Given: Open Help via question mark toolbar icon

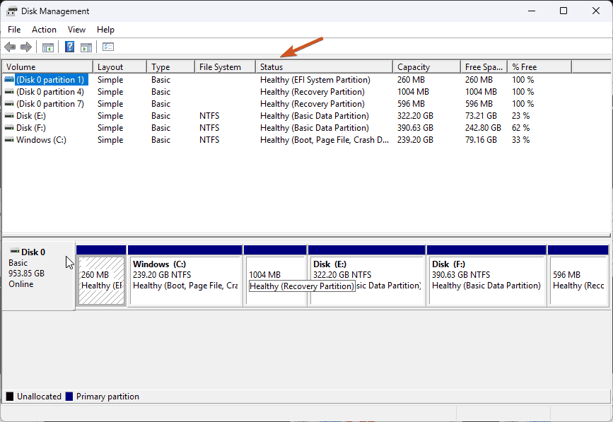Looking at the screenshot, I should [x=69, y=47].
